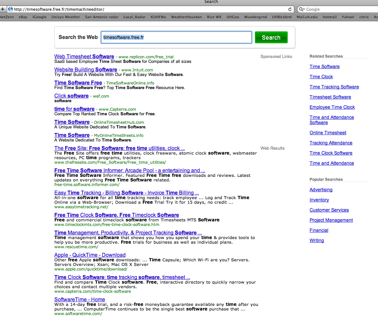Open the Local_Radar bookmark
Screen dimensions: 378x318
(x=135, y=17)
